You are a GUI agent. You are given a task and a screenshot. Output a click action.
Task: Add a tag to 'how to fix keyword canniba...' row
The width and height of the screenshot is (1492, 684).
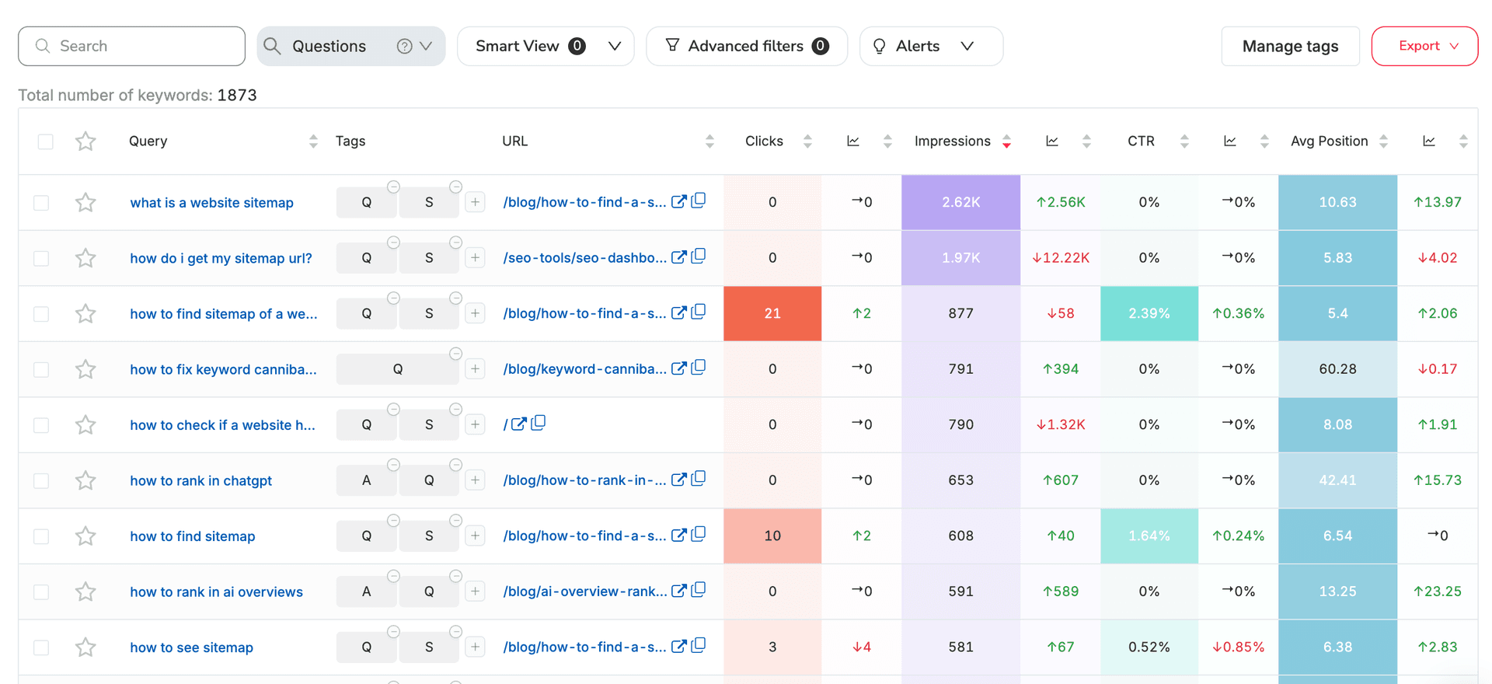pos(475,368)
